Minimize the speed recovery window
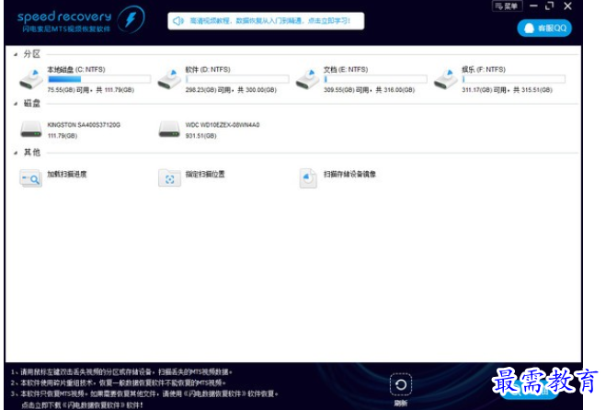The width and height of the screenshot is (606, 410). 533,6
